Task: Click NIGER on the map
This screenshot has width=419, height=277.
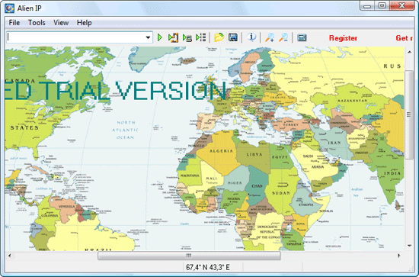Action: point(235,183)
